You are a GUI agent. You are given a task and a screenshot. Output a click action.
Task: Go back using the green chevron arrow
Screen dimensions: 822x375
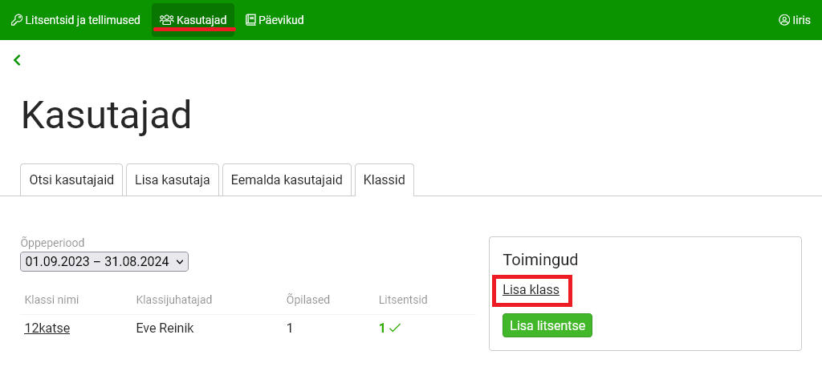(x=17, y=60)
